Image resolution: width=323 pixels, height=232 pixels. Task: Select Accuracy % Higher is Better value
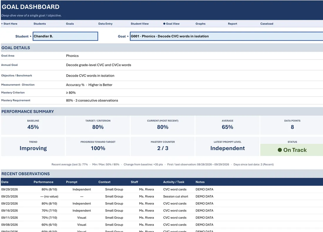[x=89, y=85]
